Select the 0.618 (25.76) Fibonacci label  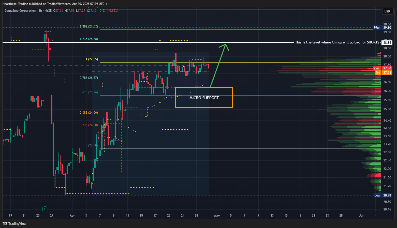89,92
